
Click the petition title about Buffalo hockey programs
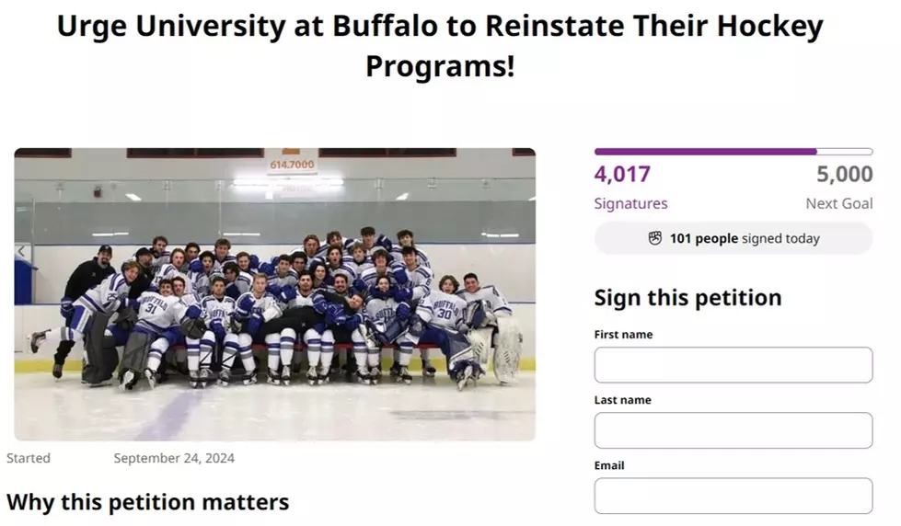(x=440, y=45)
